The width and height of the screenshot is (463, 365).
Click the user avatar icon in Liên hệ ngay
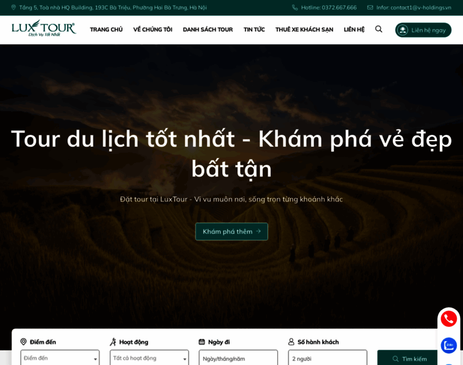click(x=402, y=30)
